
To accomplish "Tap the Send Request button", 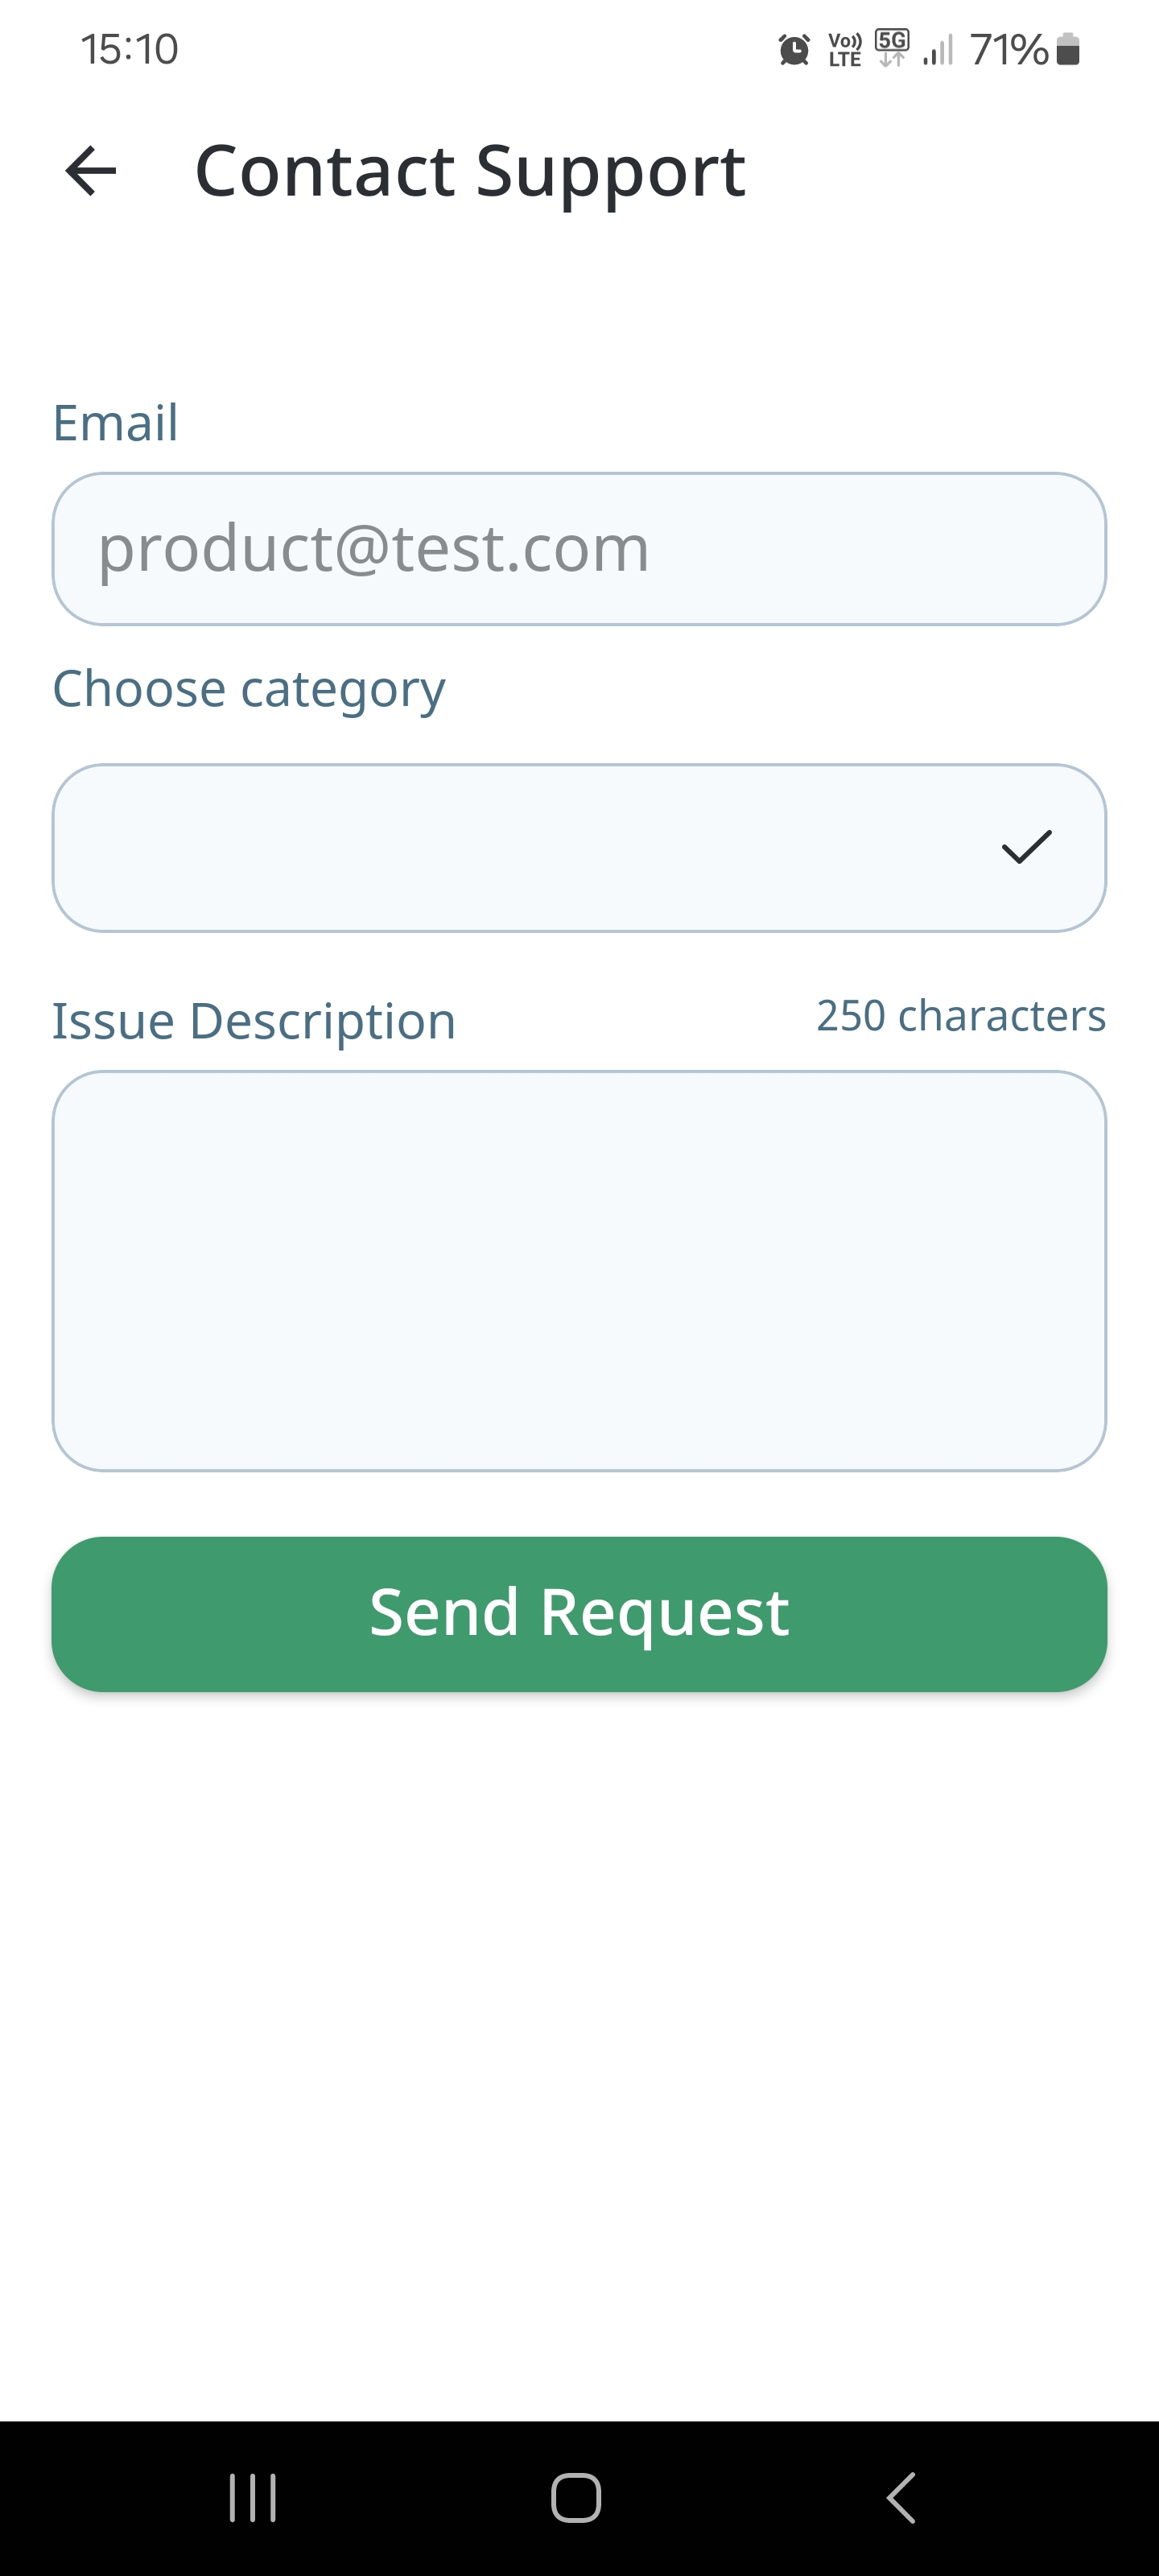I will point(579,1613).
